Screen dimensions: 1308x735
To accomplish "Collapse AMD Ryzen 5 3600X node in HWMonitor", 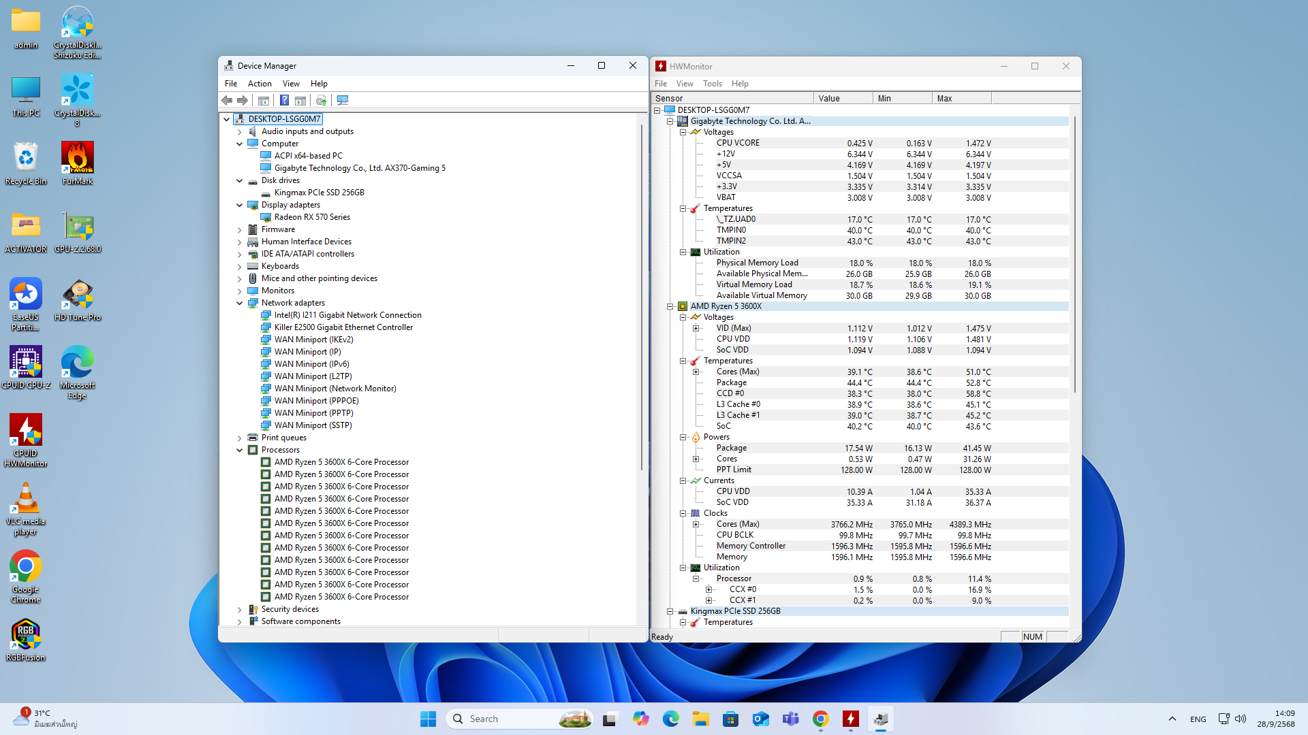I will click(670, 306).
